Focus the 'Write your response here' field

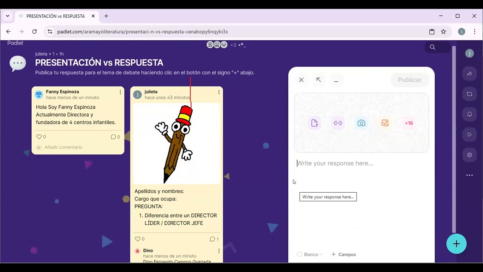click(361, 163)
